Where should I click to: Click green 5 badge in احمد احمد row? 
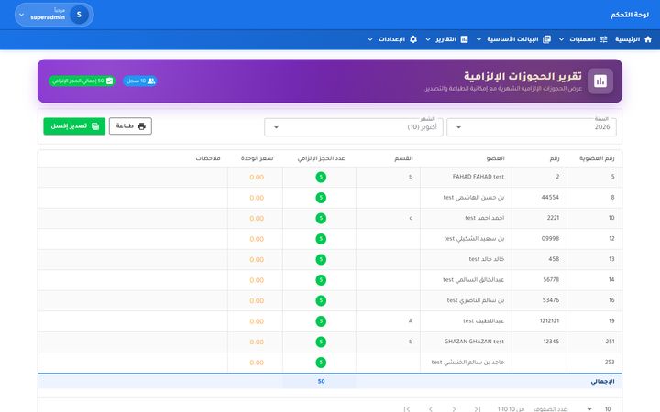321,218
